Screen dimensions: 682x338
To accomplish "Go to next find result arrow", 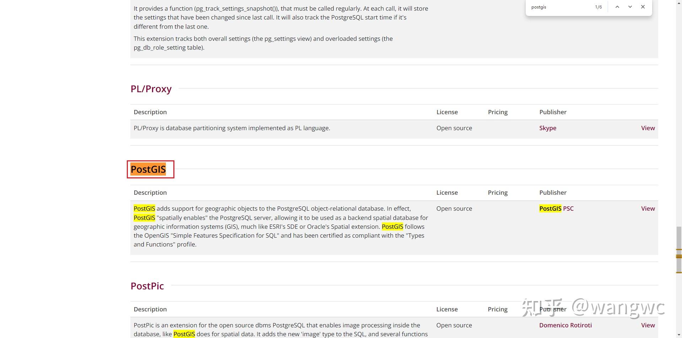I will tap(630, 7).
